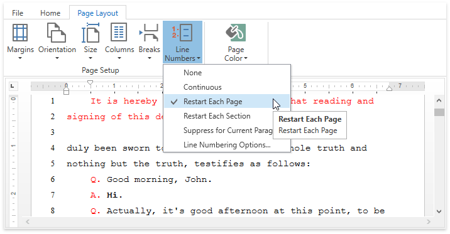Switch to the Home tab
Viewport: 450px width, 234px height.
(50, 13)
